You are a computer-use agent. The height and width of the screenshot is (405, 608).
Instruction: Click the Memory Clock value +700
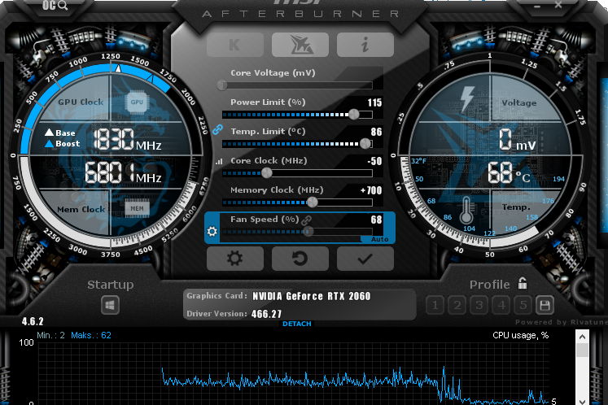pyautogui.click(x=371, y=190)
